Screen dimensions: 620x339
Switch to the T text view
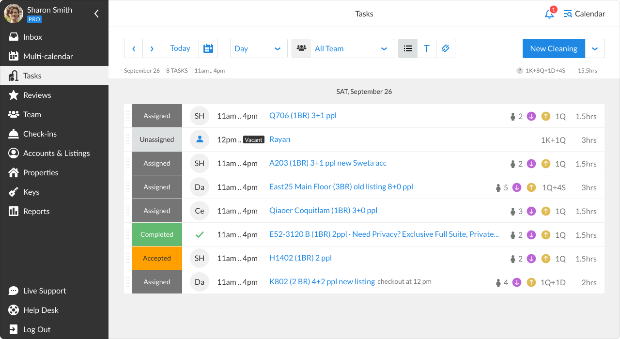[427, 48]
